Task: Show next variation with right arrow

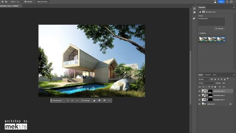Action: click(x=77, y=100)
